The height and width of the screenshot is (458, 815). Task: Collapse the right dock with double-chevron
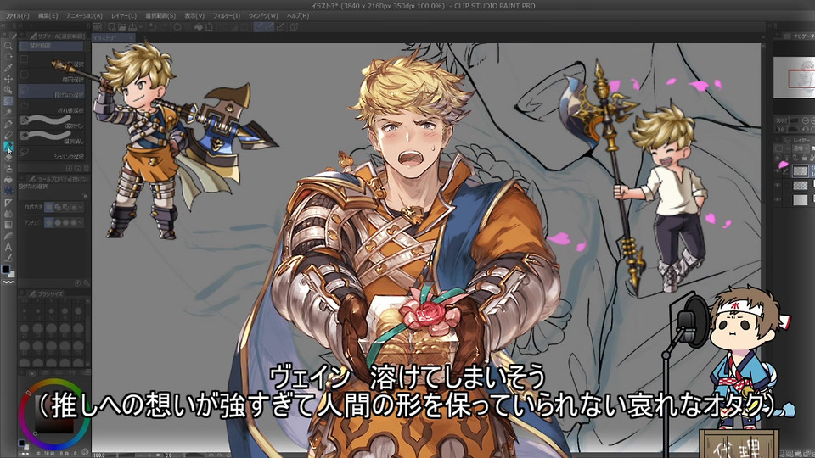click(770, 25)
